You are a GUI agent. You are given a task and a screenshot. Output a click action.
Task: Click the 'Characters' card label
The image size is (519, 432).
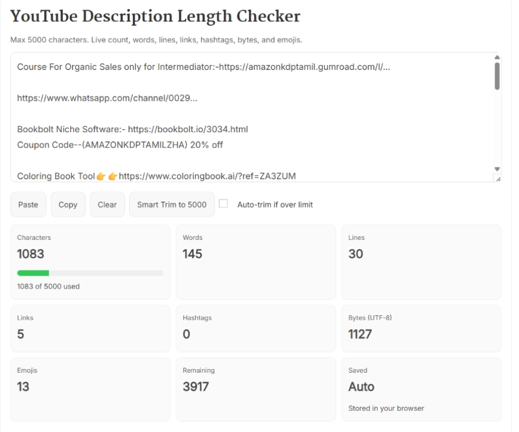coord(34,238)
